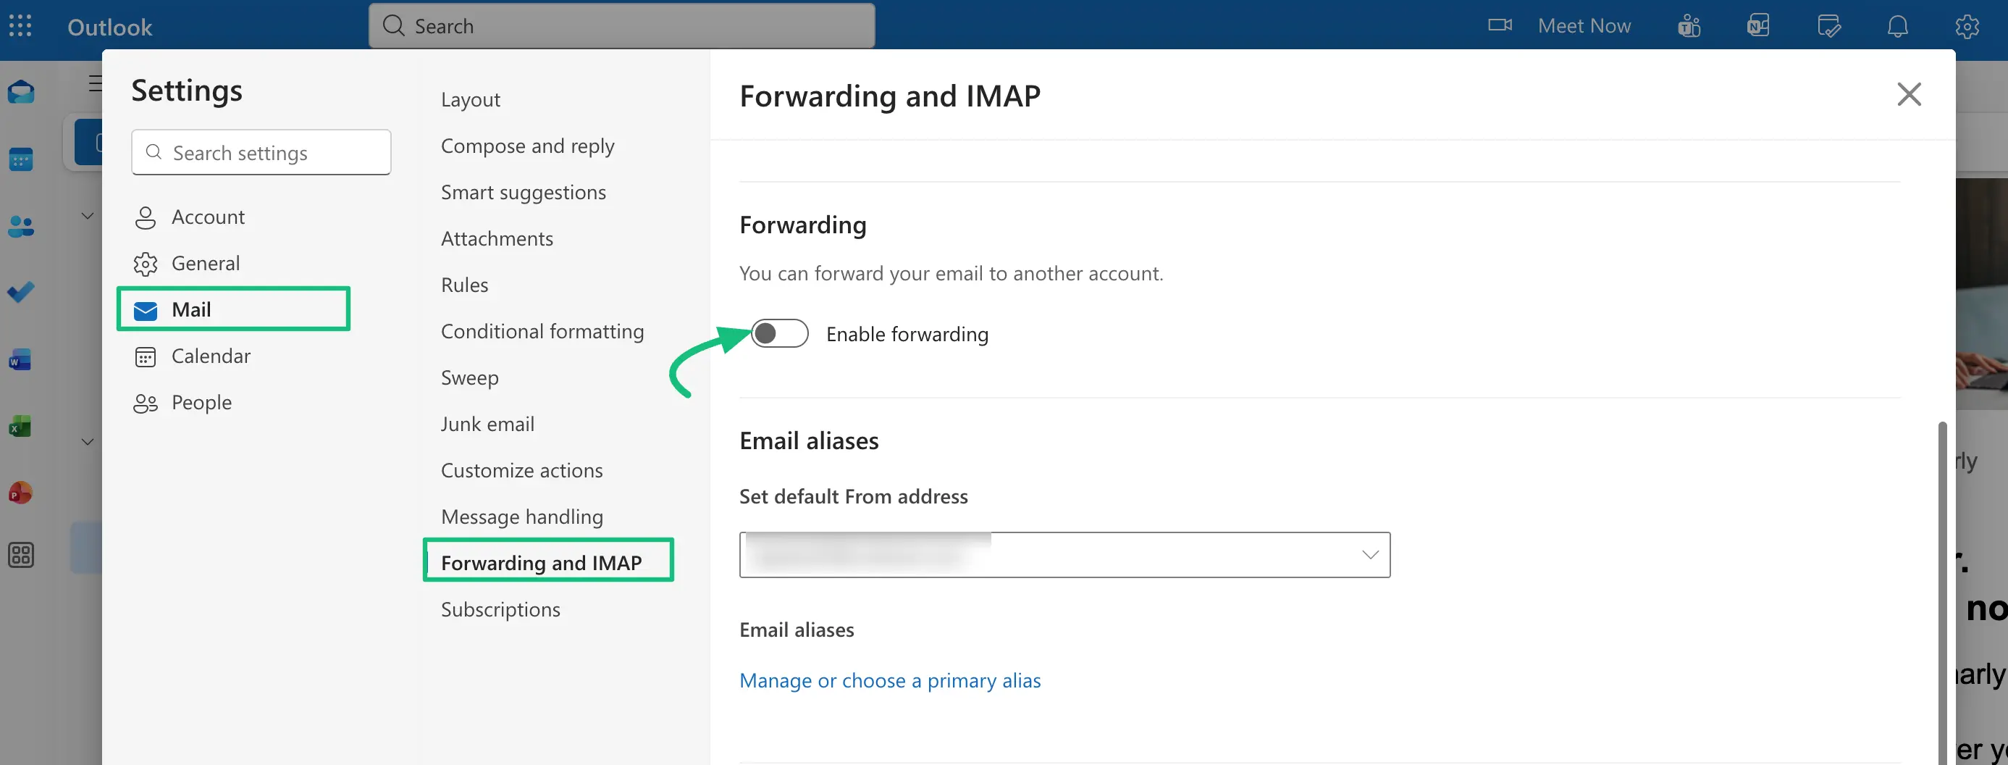Open the default From address dropdown
This screenshot has height=765, width=2008.
[x=1368, y=554]
